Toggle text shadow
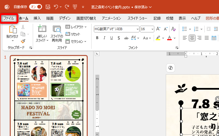This screenshot has height=136, width=219. (x=119, y=38)
